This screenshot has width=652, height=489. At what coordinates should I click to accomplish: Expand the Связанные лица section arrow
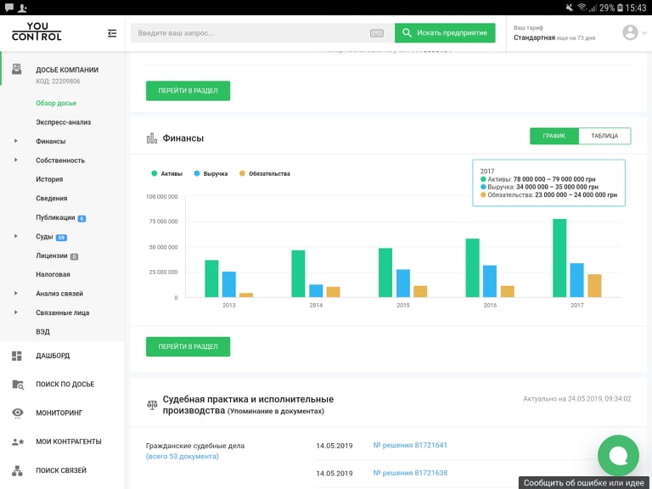(x=16, y=312)
